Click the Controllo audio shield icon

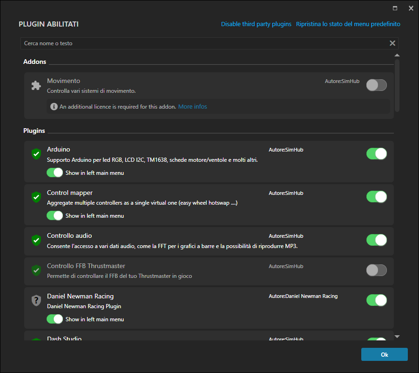[x=36, y=240]
